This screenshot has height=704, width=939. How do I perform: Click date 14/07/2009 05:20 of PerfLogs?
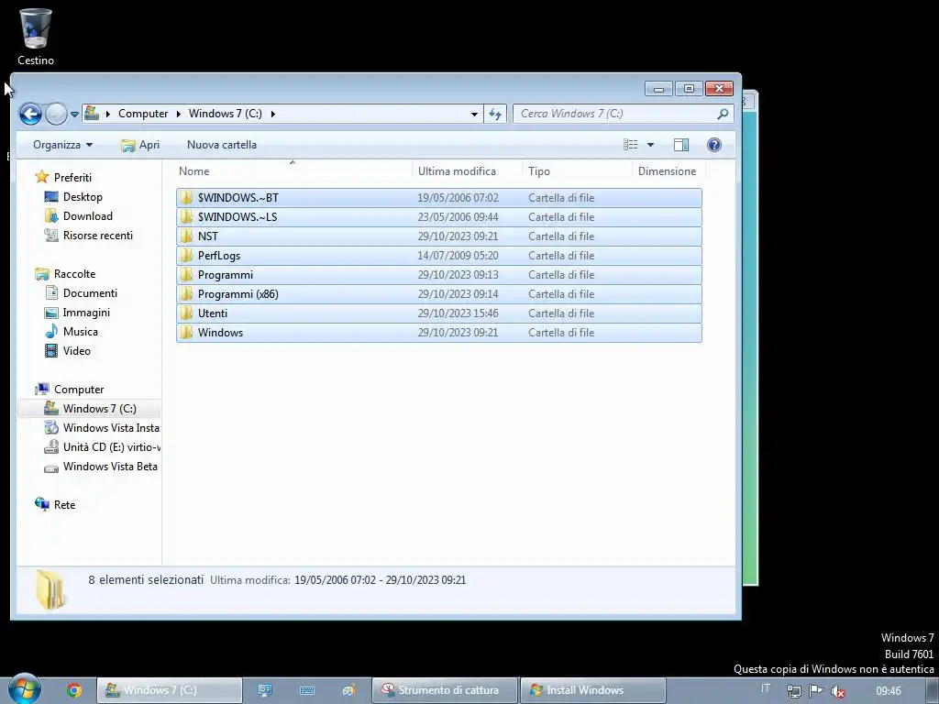pos(458,256)
